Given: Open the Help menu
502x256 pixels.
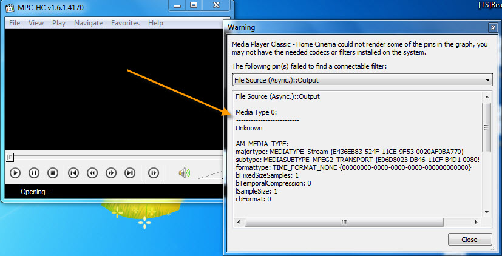Looking at the screenshot, I should tap(155, 23).
